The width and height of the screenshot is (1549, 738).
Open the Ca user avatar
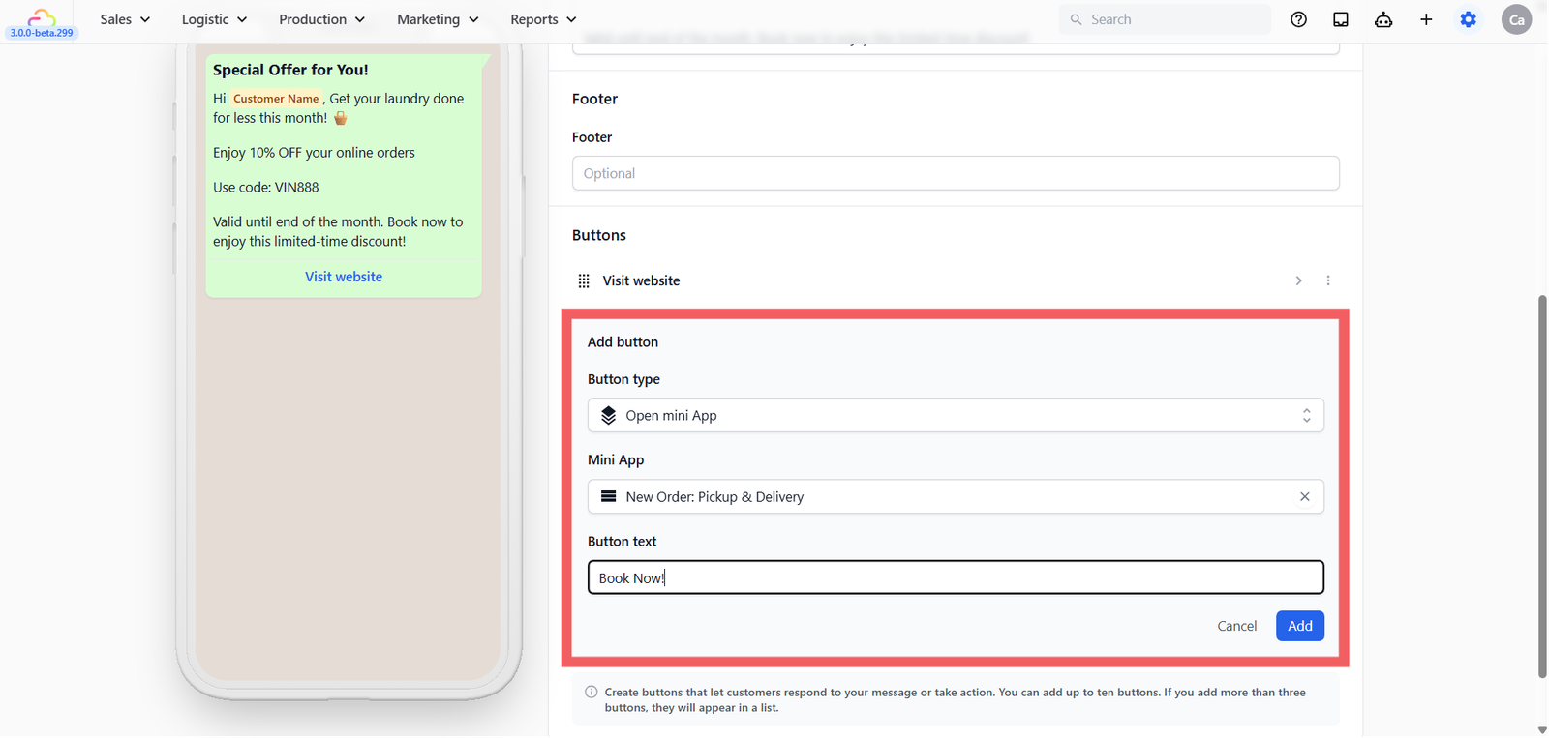point(1516,19)
